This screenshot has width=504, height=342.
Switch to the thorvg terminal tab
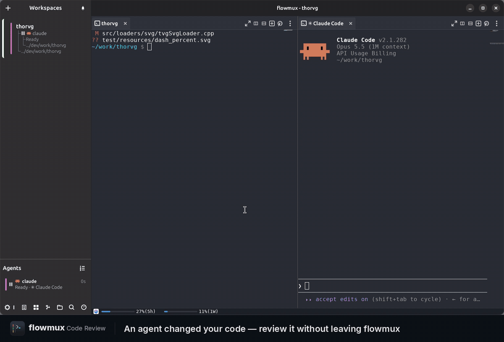tap(106, 23)
